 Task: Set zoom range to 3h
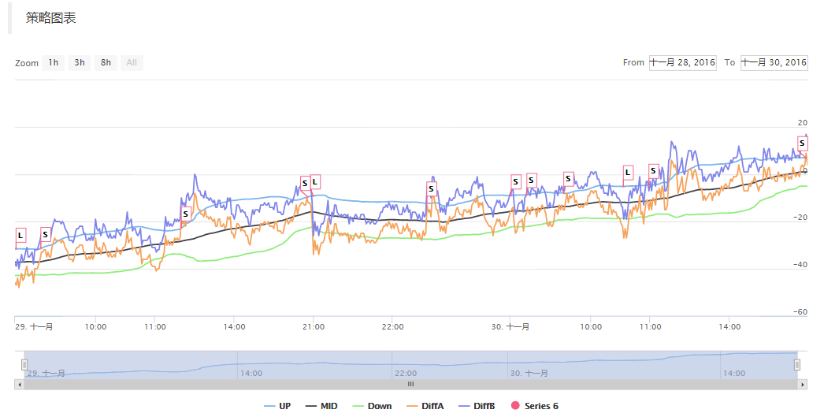(80, 62)
